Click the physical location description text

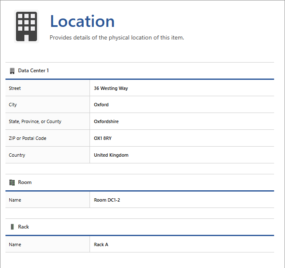point(117,37)
